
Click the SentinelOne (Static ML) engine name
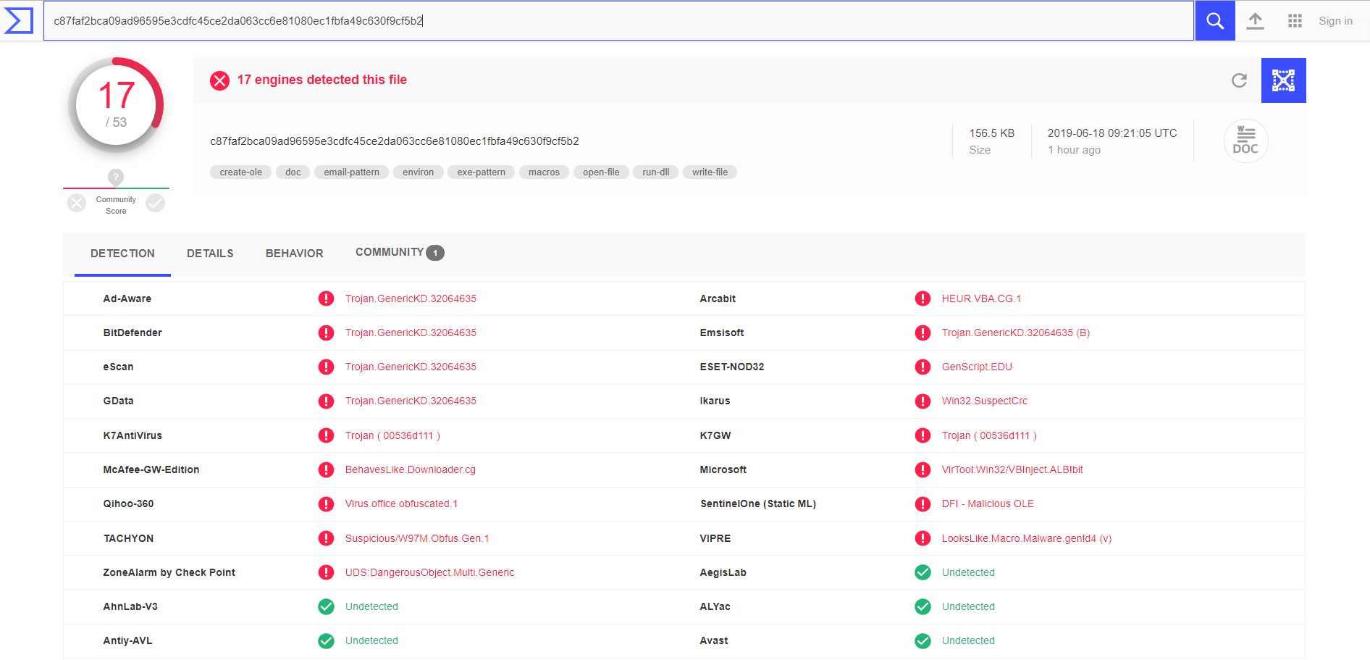tap(758, 504)
